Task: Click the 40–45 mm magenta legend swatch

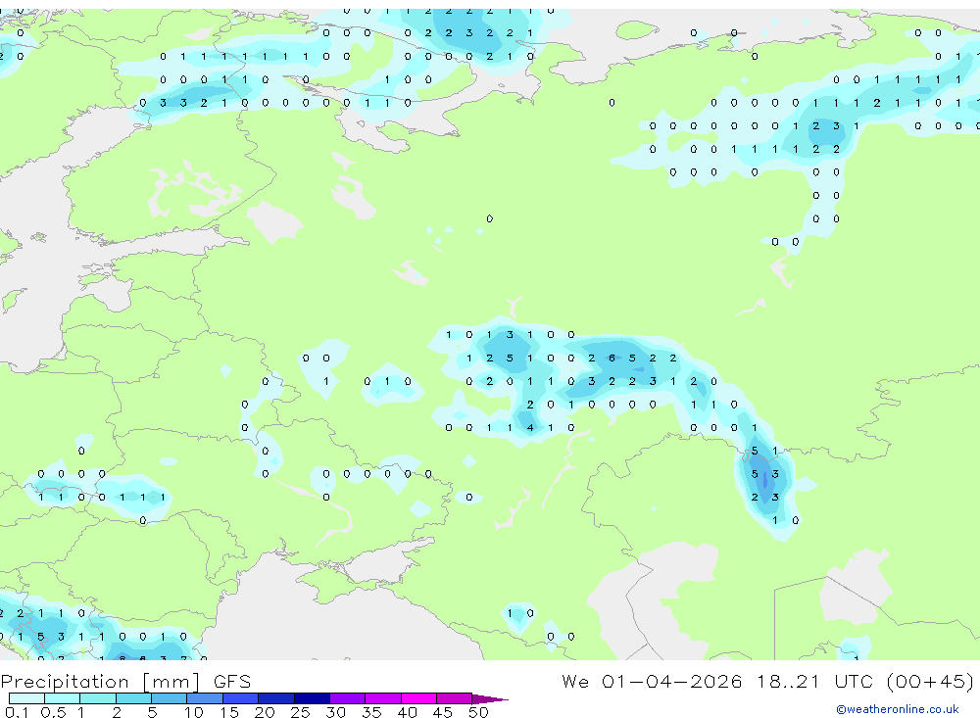Action: 418,698
